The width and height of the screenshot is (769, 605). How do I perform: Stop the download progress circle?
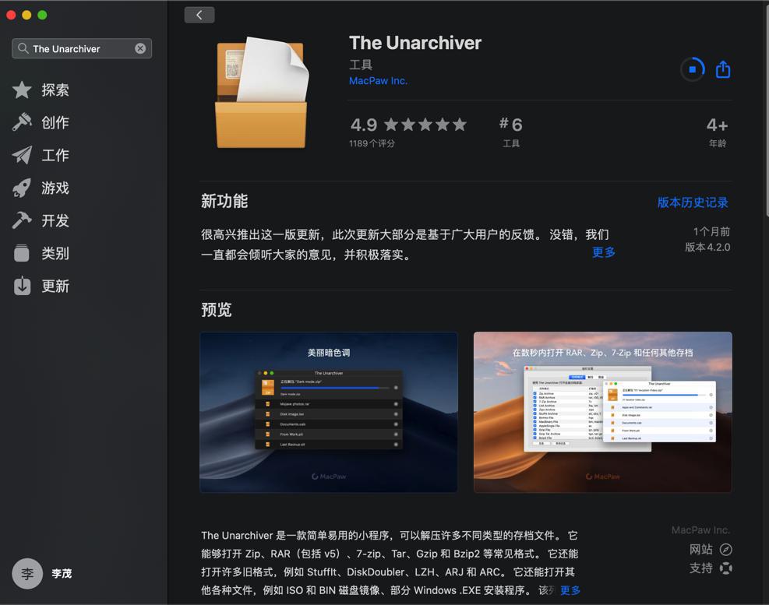(x=693, y=69)
